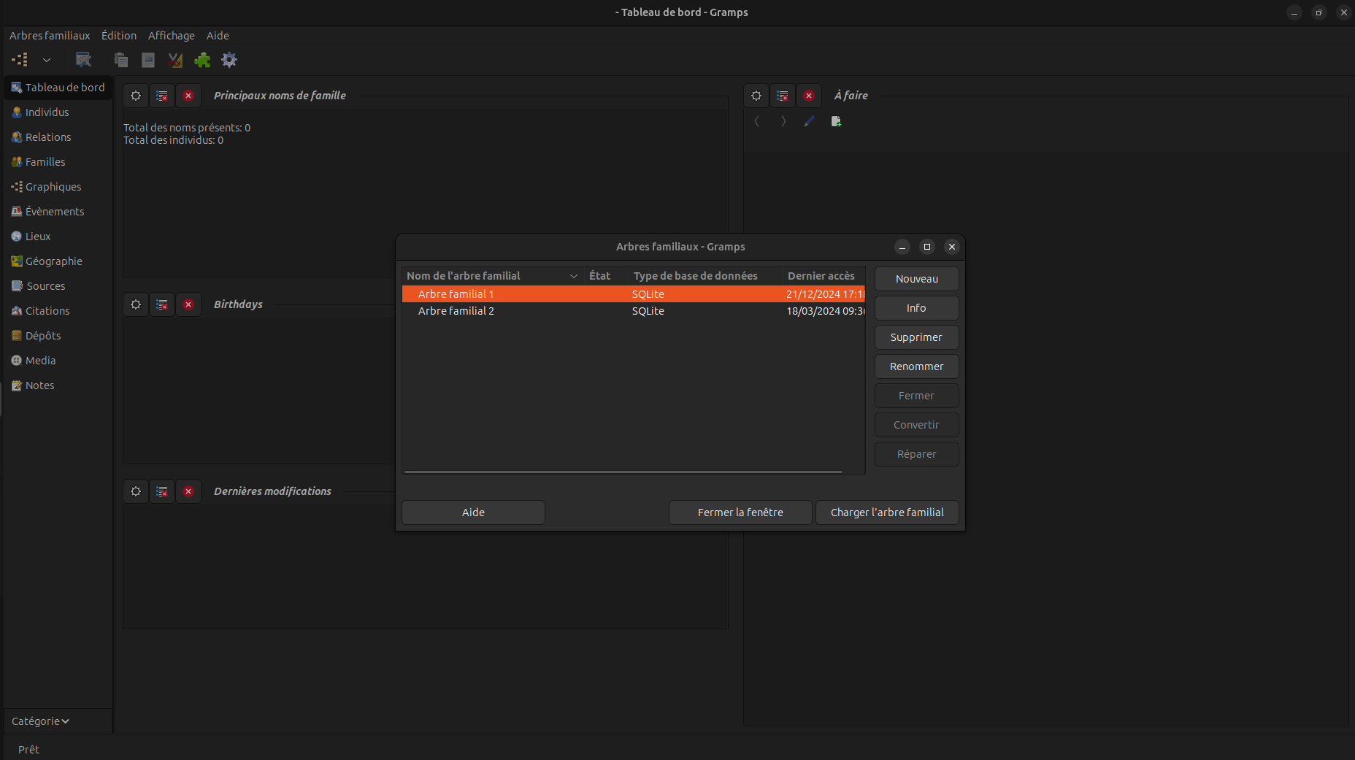Image resolution: width=1355 pixels, height=760 pixels.
Task: Click the État column header
Action: click(606, 276)
